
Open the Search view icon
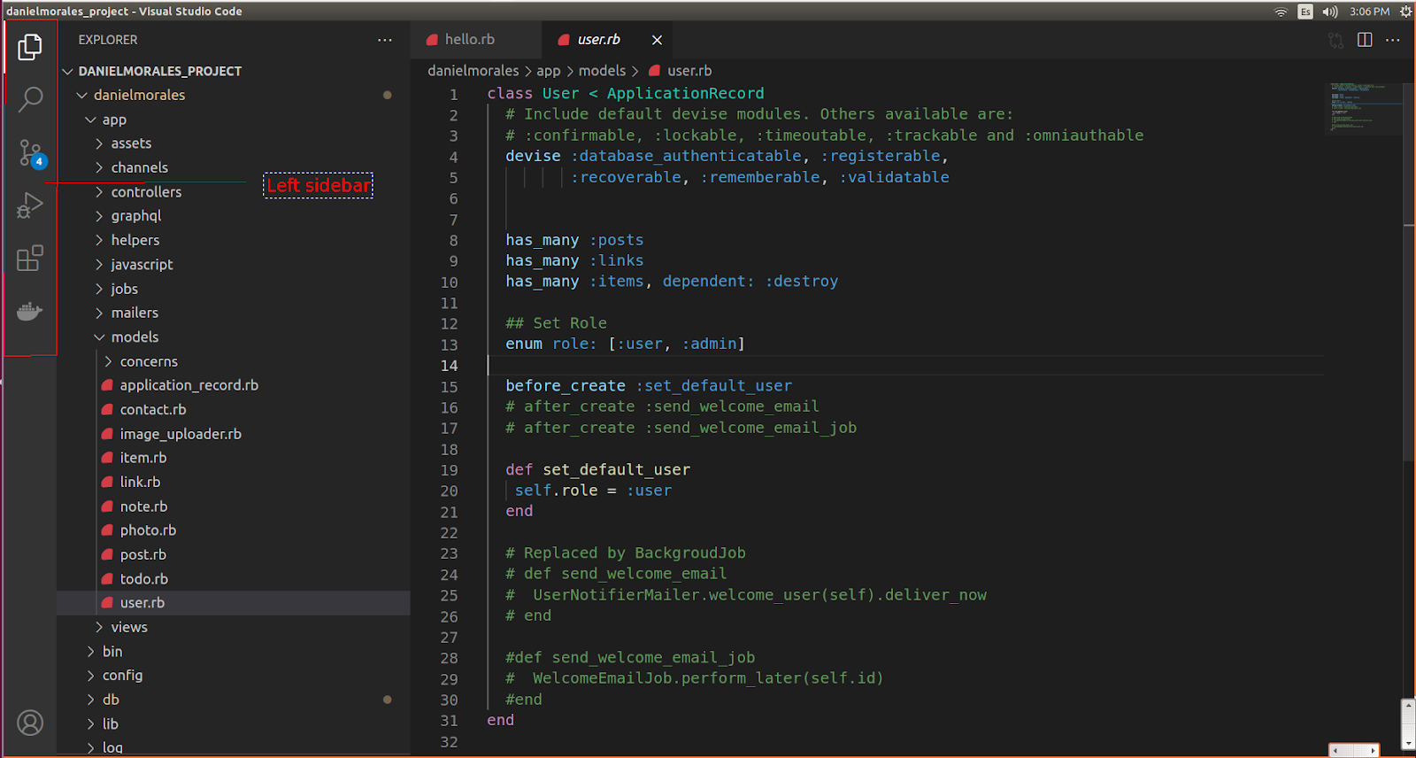[30, 99]
